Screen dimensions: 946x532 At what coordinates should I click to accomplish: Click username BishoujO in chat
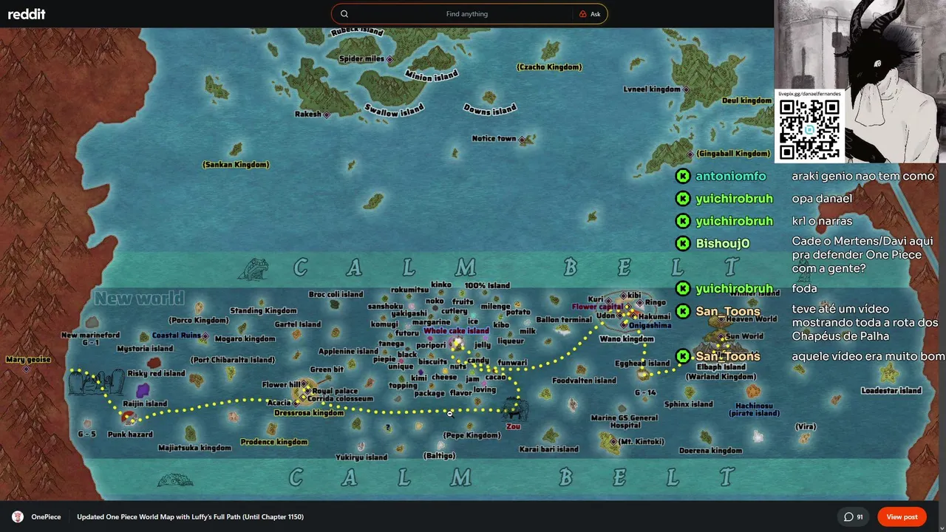click(722, 243)
